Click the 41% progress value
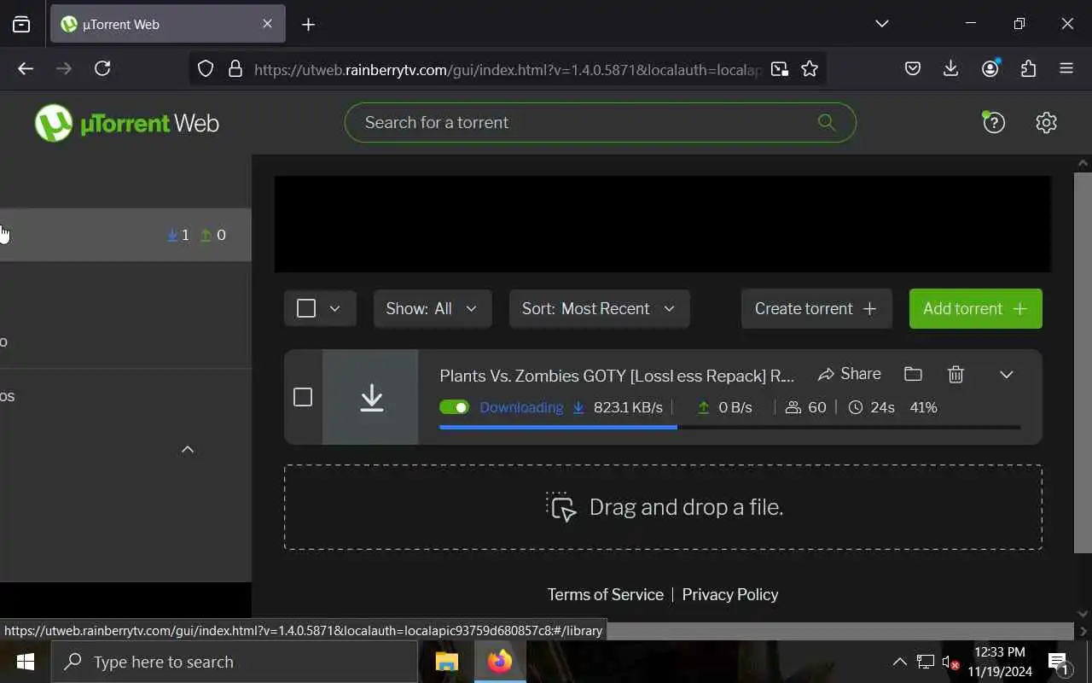This screenshot has width=1092, height=683. 923,407
